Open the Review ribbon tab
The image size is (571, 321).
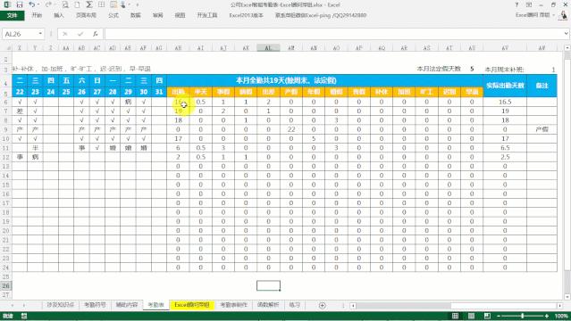pos(157,15)
